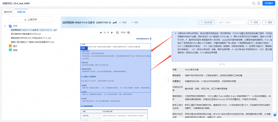The image size is (278, 122).
Task: Focus the 请输入关键词 keyword input
Action: click(x=231, y=22)
